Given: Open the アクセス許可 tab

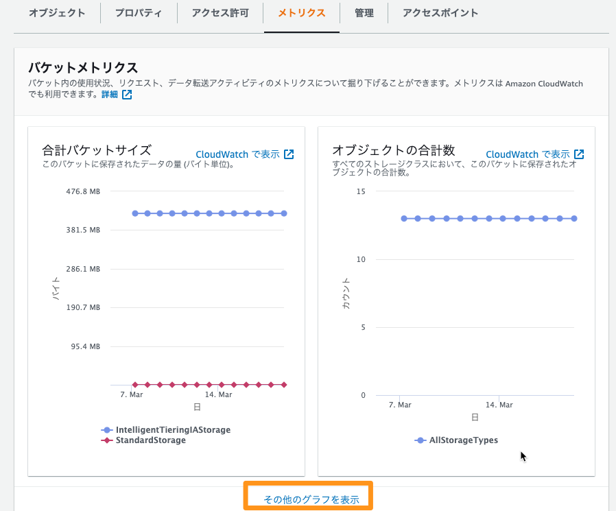Looking at the screenshot, I should 220,13.
